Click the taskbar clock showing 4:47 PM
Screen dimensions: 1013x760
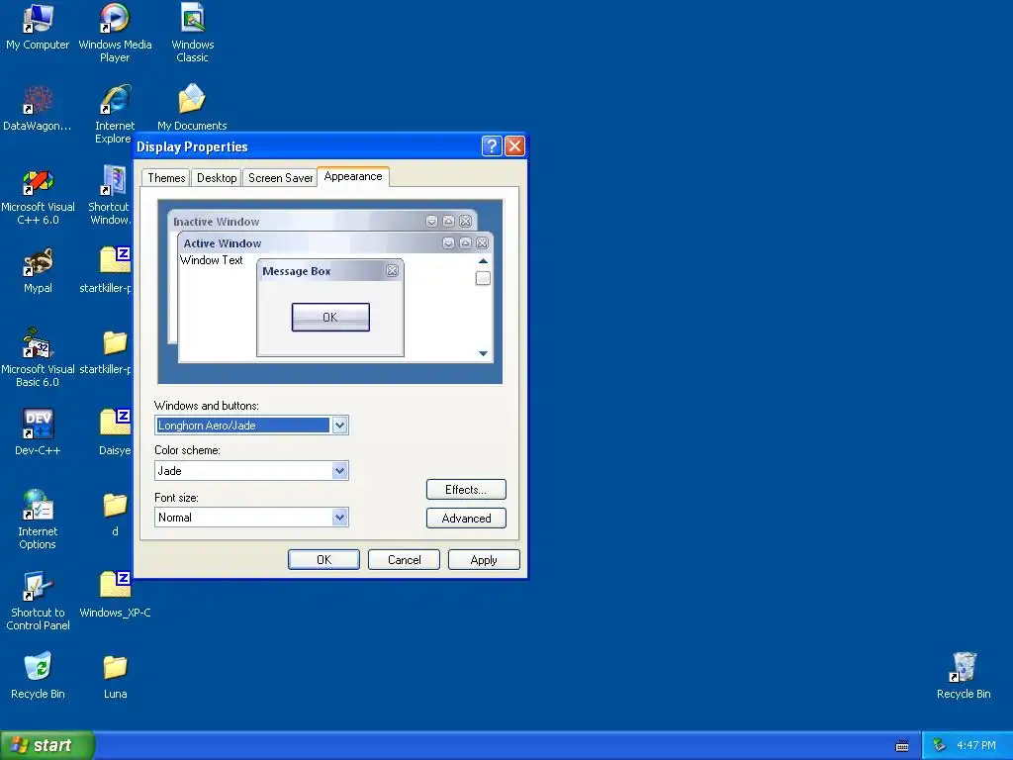click(976, 745)
